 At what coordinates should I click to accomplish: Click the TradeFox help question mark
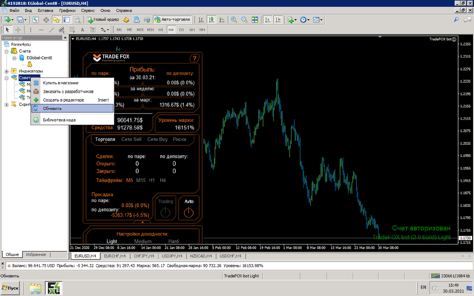(x=194, y=58)
